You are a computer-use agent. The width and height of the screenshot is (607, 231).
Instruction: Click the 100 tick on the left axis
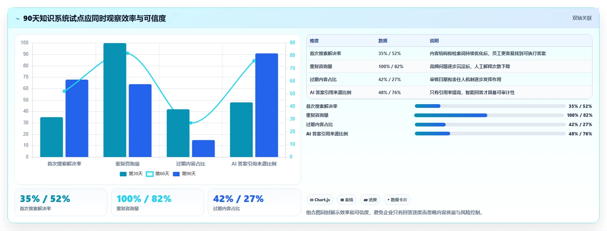(25, 43)
